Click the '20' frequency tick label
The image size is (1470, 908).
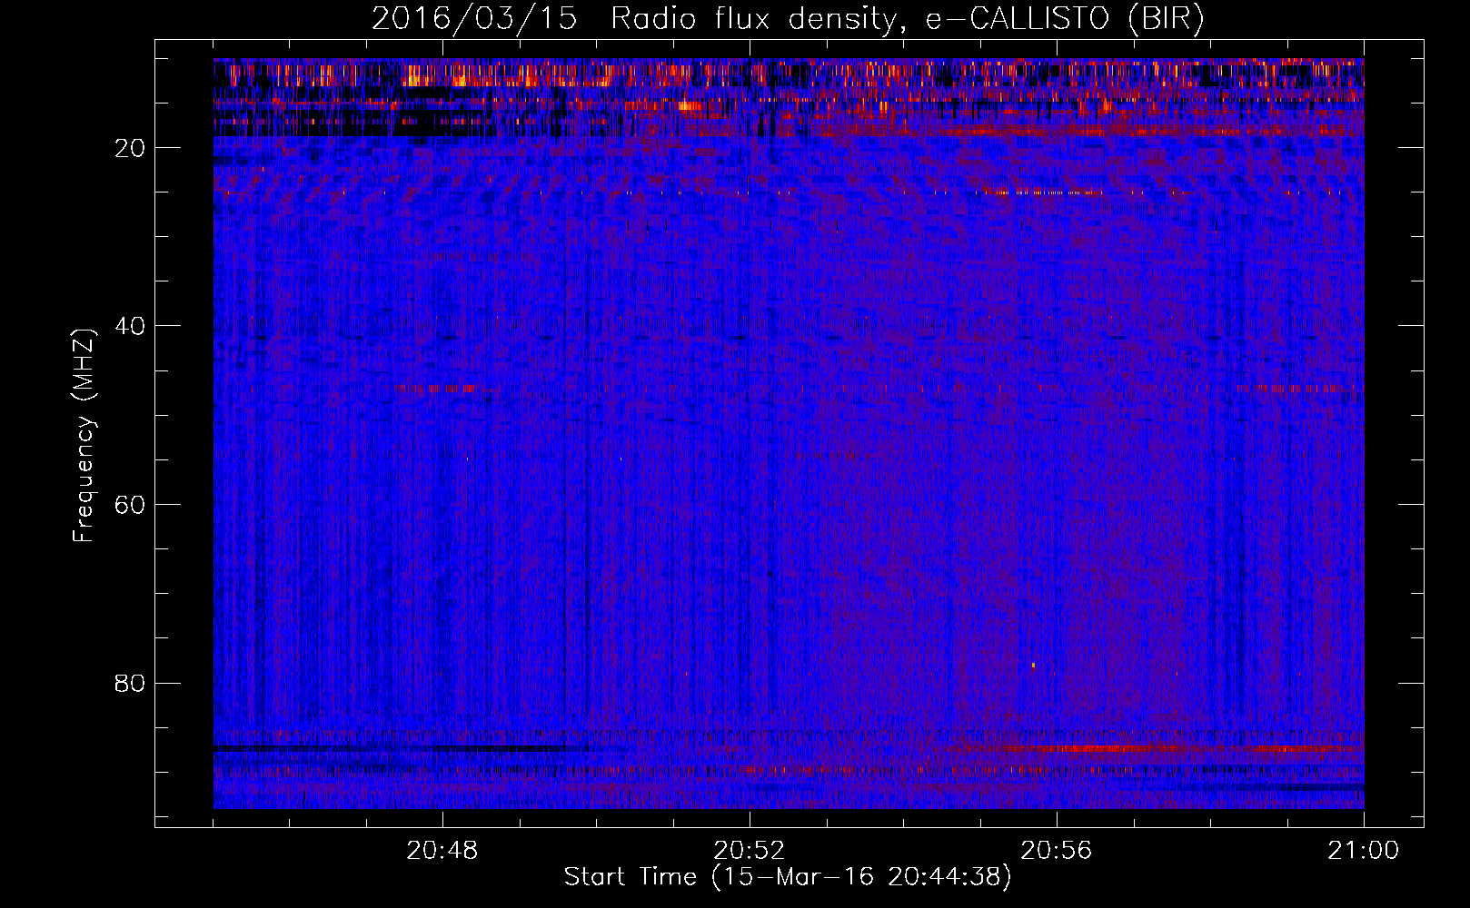[131, 148]
